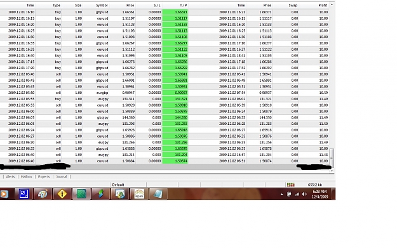Viewport: 397px width, 248px height.
Task: Switch to the Experts tab
Action: click(44, 177)
